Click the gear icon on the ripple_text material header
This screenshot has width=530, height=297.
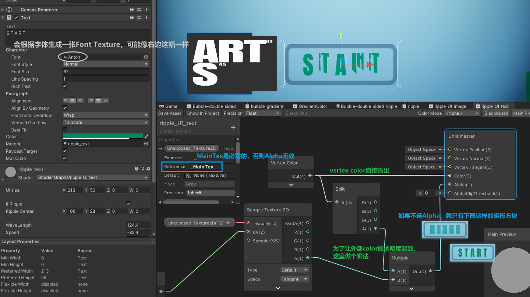(148, 169)
